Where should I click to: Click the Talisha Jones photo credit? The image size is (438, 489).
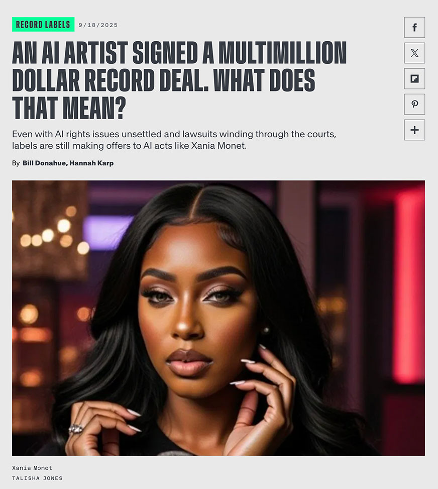tap(37, 478)
